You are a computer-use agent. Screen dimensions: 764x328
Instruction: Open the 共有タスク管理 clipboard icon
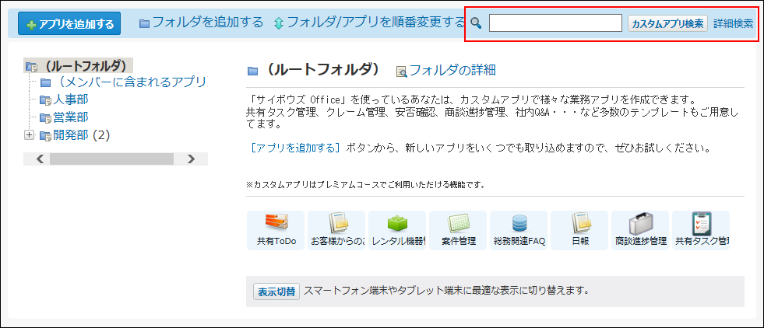pos(701,224)
